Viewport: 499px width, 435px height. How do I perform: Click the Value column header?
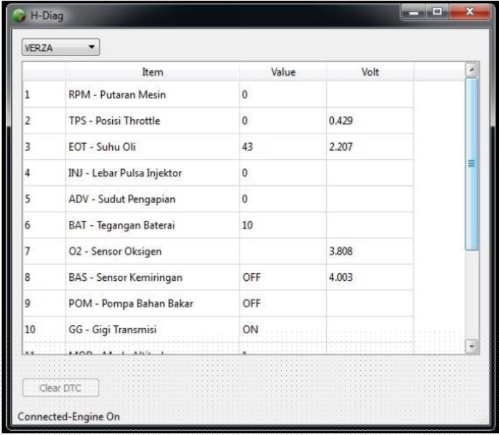coord(283,72)
